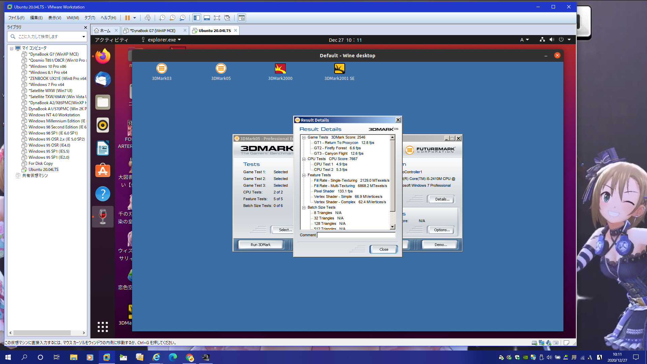This screenshot has width=647, height=364.
Task: Collapse the Feature Tests node in Result Details
Action: [304, 175]
